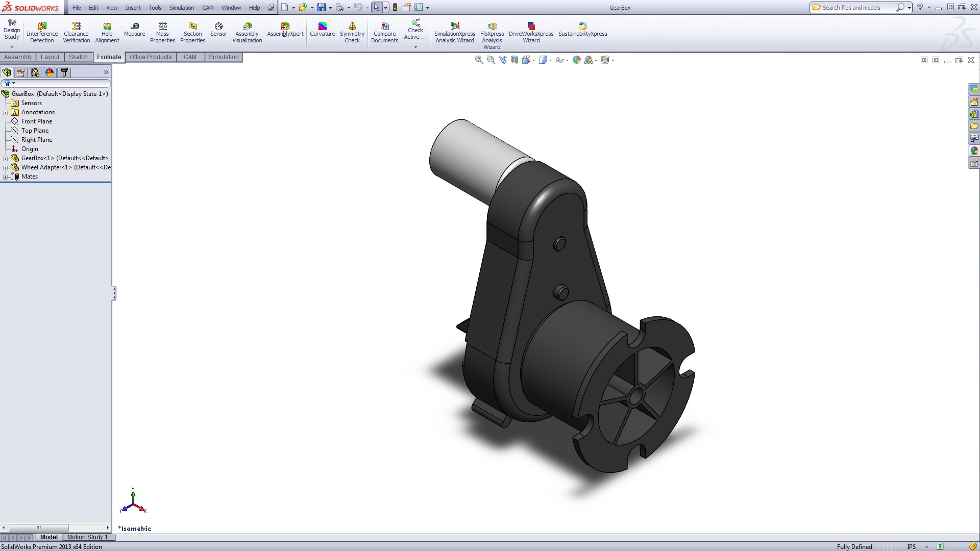
Task: Expand the Wheel Adapter<1> component
Action: click(5, 168)
